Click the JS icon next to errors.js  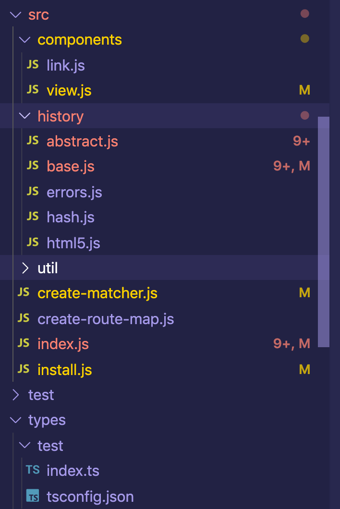click(x=33, y=192)
